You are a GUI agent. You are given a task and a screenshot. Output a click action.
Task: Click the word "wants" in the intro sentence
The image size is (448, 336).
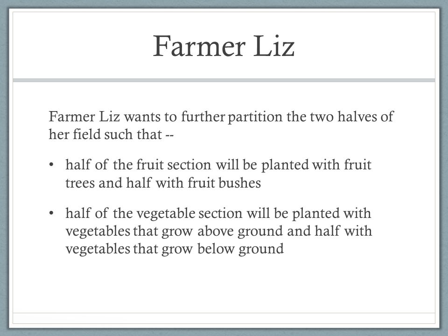click(x=142, y=117)
